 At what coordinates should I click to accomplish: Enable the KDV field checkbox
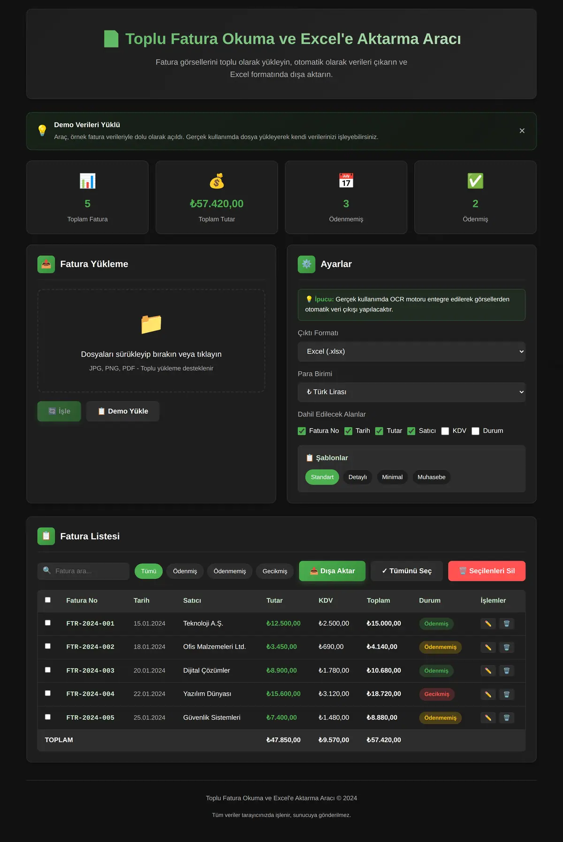(445, 431)
